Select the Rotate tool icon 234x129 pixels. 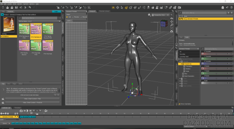(x=131, y=7)
